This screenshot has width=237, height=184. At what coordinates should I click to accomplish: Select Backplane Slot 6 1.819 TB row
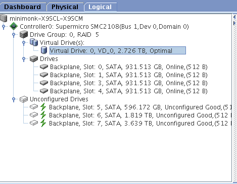[x=140, y=115]
